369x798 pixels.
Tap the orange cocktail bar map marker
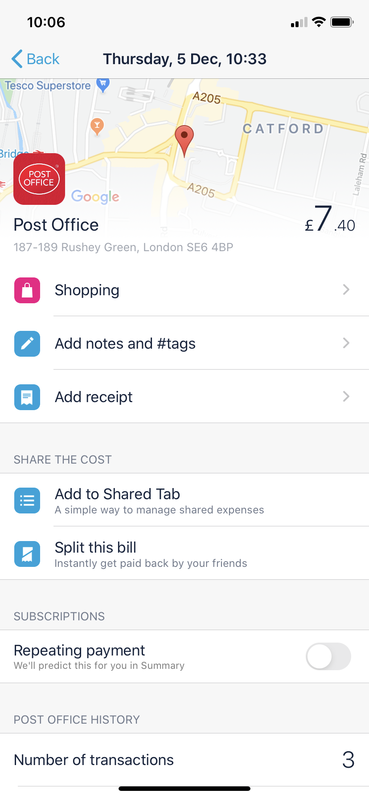point(97,126)
